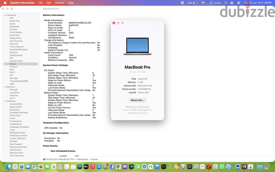This screenshot has width=275, height=172.
Task: Open Contacts in the Dock
Action: click(x=60, y=167)
